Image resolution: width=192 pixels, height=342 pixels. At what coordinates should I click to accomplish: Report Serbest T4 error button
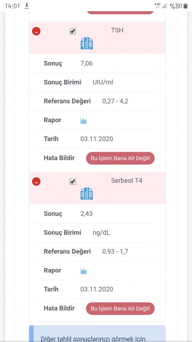120,308
